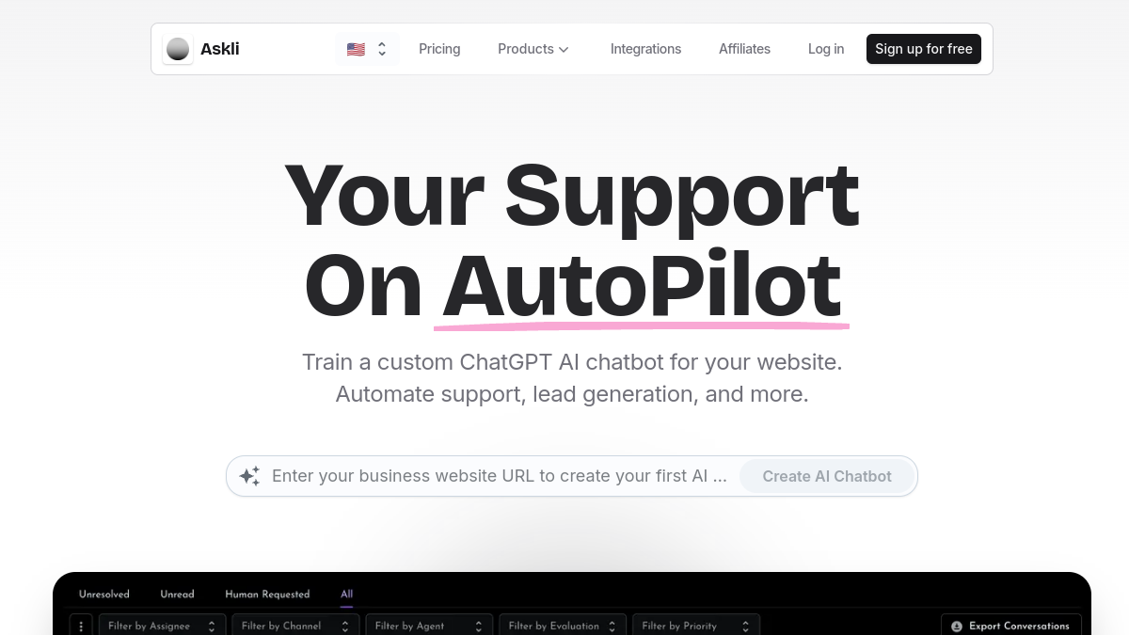Click the Askli brand name

(x=220, y=49)
